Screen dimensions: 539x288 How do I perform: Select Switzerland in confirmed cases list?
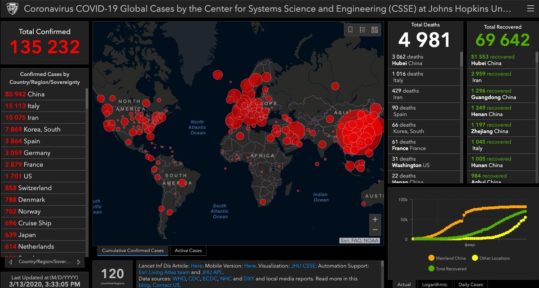click(43, 188)
